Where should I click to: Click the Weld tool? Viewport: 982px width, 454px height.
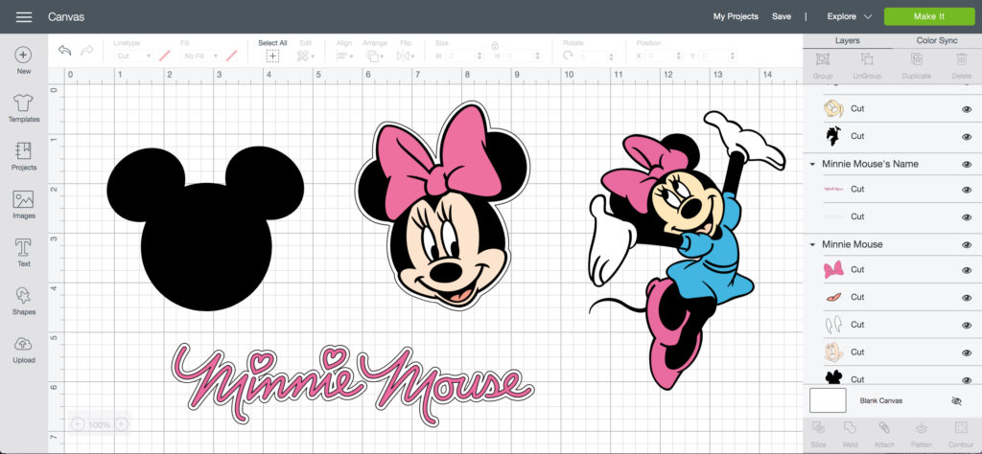850,434
